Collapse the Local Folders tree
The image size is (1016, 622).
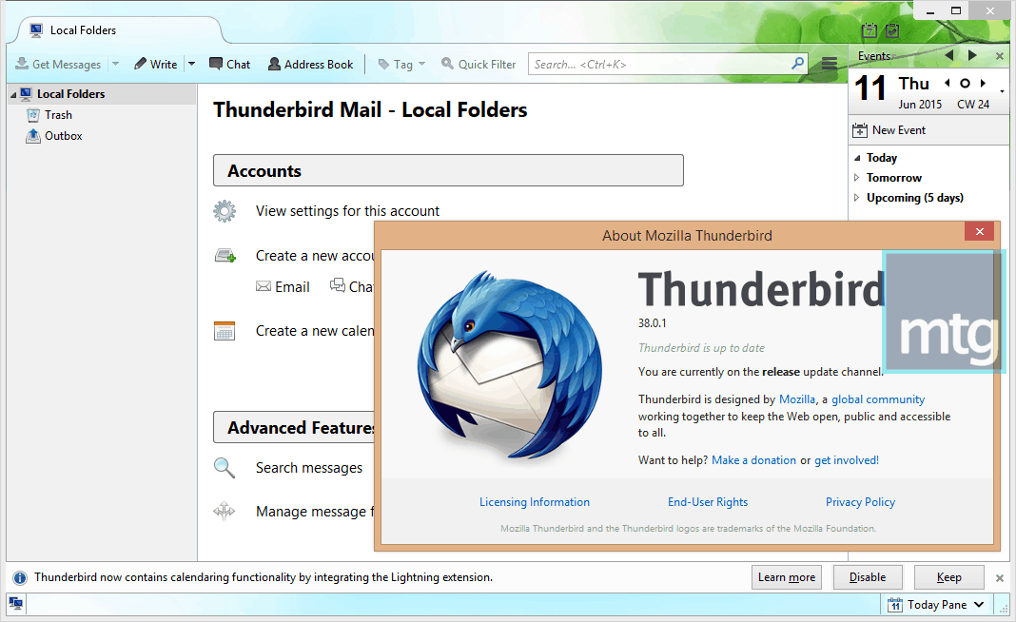coord(12,94)
